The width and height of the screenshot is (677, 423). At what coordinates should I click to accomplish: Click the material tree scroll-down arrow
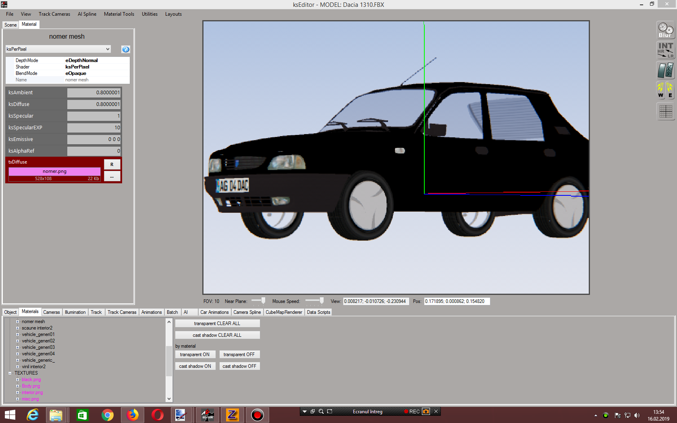(x=169, y=399)
